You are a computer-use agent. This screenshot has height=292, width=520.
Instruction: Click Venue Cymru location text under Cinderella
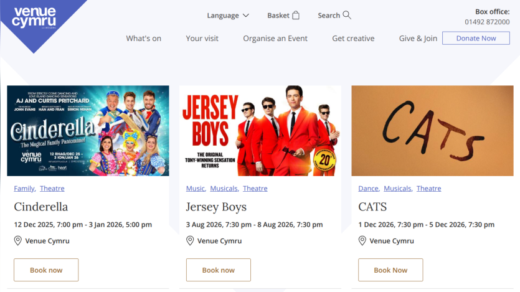click(47, 241)
